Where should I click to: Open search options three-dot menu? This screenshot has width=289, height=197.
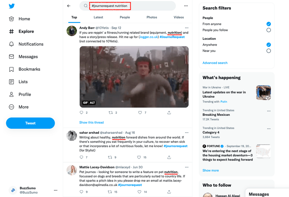coord(186,6)
